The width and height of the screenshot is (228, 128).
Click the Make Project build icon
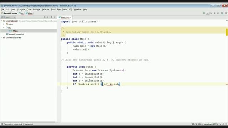[x=204, y=13]
